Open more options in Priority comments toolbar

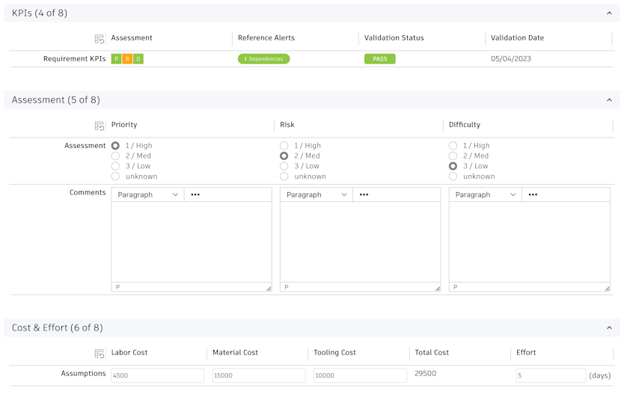[x=195, y=195]
